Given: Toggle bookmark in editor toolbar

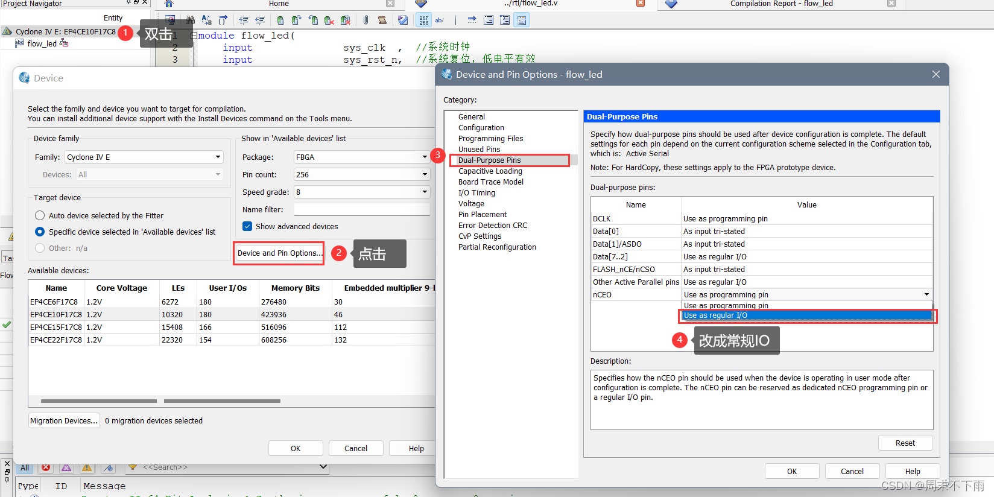Looking at the screenshot, I should pyautogui.click(x=280, y=20).
